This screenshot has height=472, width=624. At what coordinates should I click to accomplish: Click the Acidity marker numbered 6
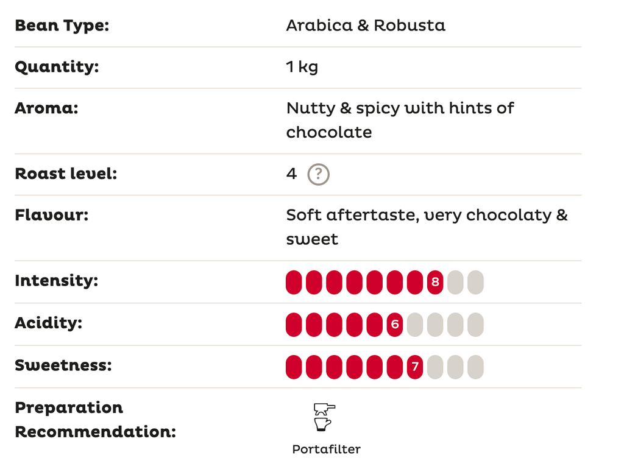coord(395,325)
